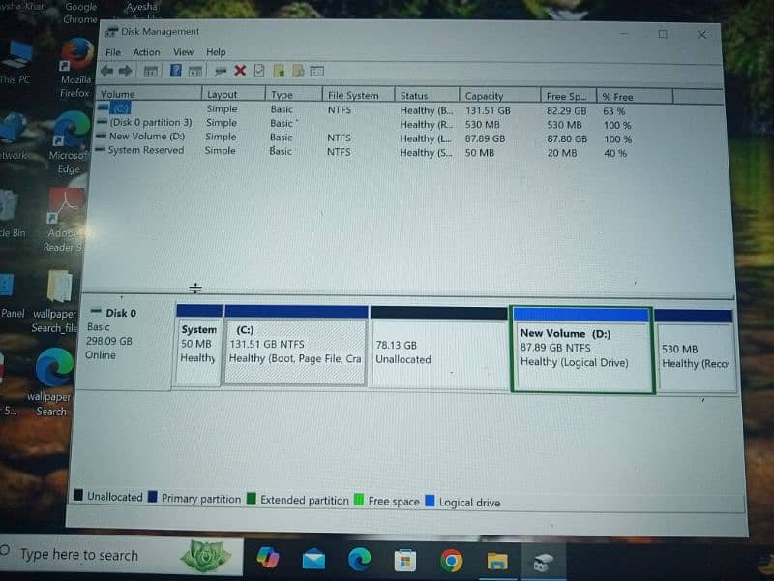The height and width of the screenshot is (581, 774).
Task: Click the Properties checkmark toolbar icon
Action: [259, 71]
